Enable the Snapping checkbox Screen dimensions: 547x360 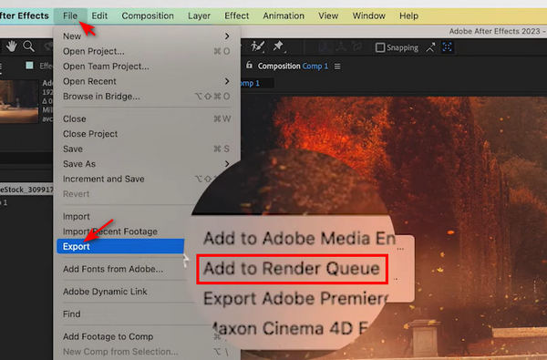click(380, 47)
